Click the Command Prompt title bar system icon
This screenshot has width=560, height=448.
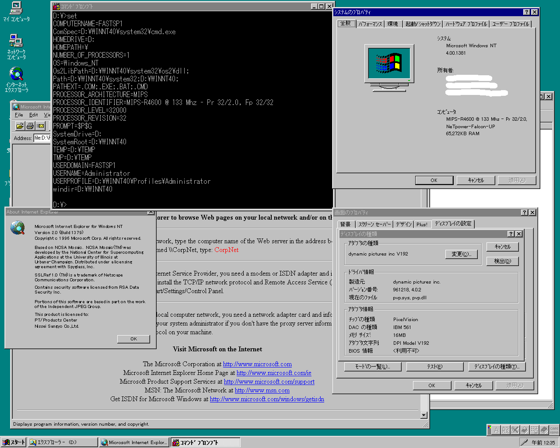[56, 6]
